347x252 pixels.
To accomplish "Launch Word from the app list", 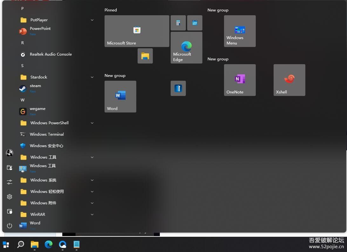I will [57, 226].
